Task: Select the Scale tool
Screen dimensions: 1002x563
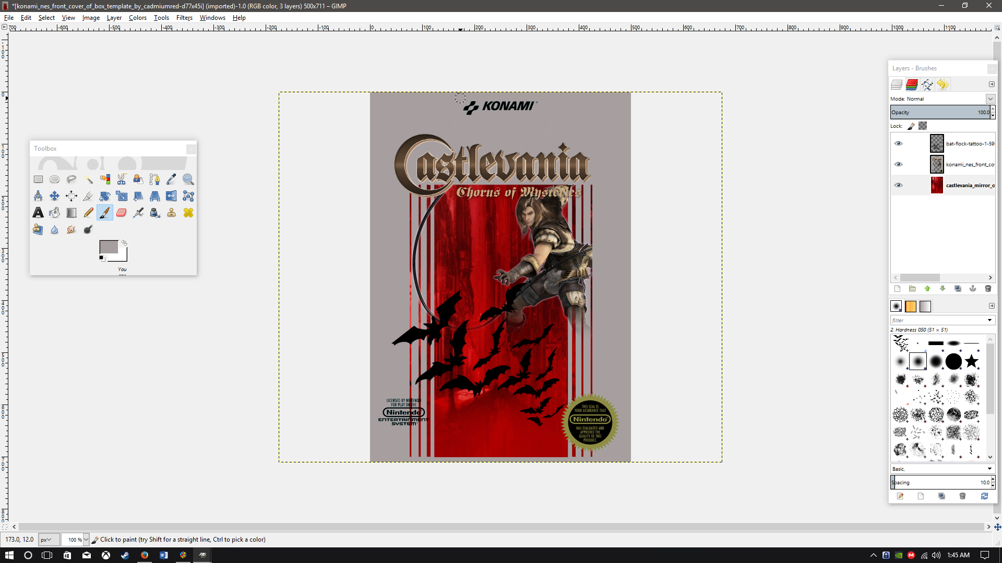Action: 122,196
